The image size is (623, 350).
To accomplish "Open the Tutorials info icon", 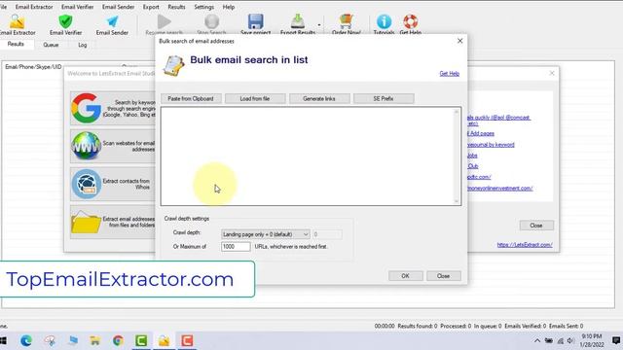I will pos(384,21).
